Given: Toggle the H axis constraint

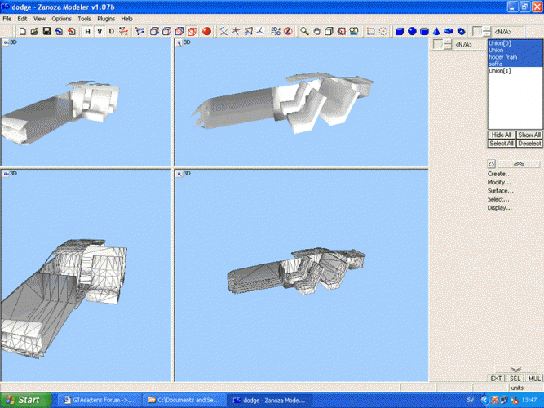Looking at the screenshot, I should point(87,32).
